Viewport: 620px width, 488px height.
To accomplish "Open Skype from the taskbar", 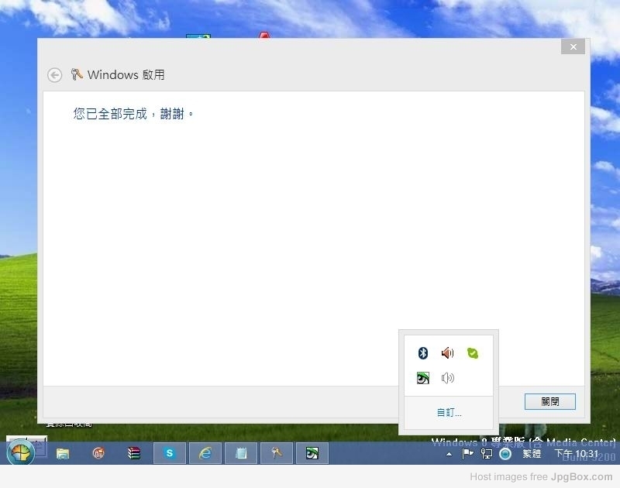I will pyautogui.click(x=170, y=453).
